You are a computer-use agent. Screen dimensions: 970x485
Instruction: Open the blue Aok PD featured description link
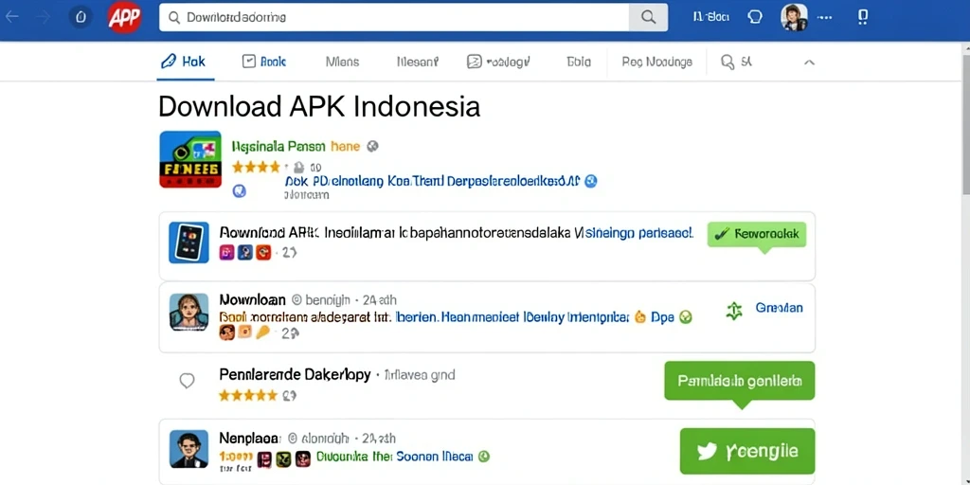coord(432,181)
